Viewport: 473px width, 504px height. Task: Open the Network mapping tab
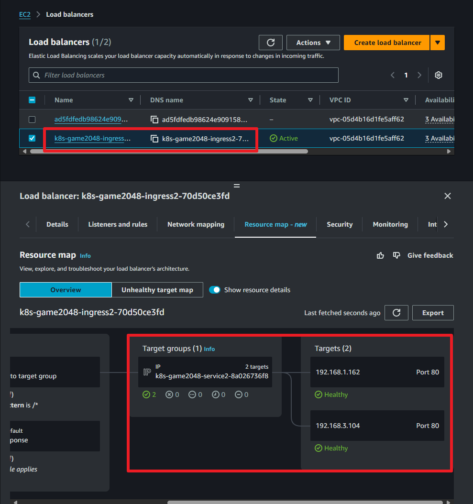[196, 224]
